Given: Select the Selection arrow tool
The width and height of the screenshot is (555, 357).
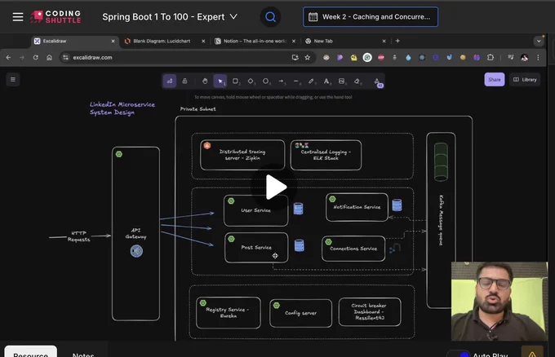Looking at the screenshot, I should [x=220, y=82].
